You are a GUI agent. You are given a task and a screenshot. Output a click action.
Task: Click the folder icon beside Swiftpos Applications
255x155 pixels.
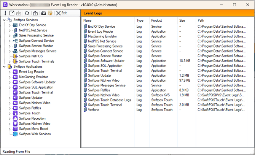coord(10,66)
